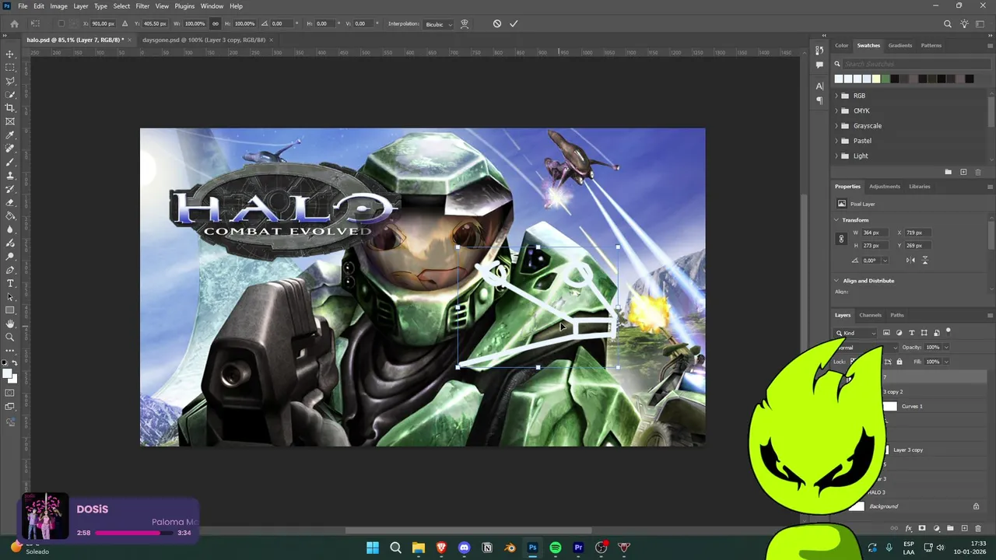Select the Zoom tool
The height and width of the screenshot is (560, 996).
pyautogui.click(x=10, y=337)
